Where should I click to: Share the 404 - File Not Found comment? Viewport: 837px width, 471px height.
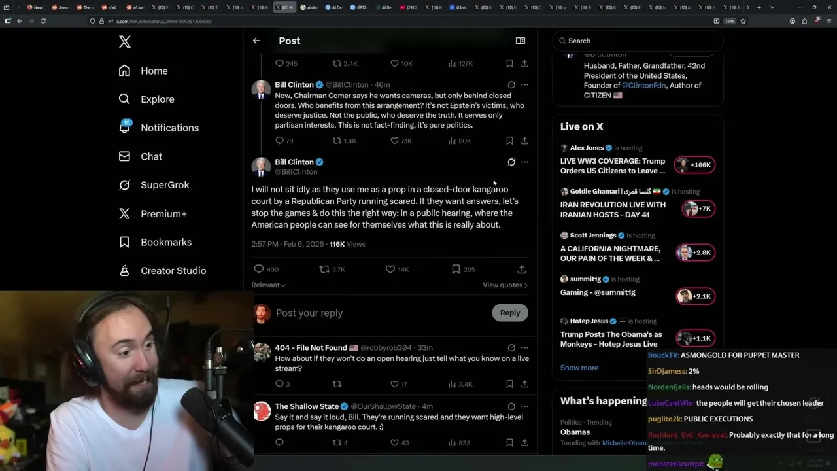point(524,384)
